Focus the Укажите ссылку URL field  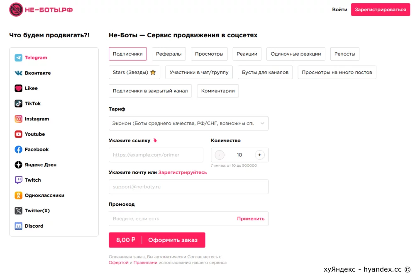(x=156, y=155)
